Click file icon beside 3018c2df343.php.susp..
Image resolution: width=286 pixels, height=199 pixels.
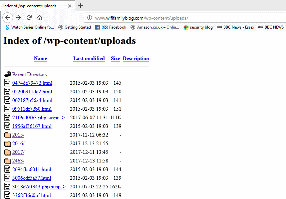[x=7, y=187]
